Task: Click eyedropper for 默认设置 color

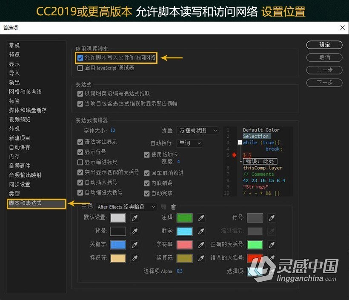Action: tap(134, 217)
